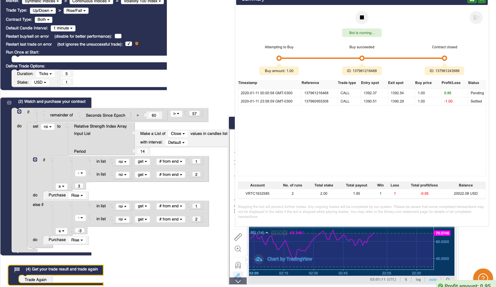Open the 1 minute candle interval dropdown

pyautogui.click(x=63, y=28)
